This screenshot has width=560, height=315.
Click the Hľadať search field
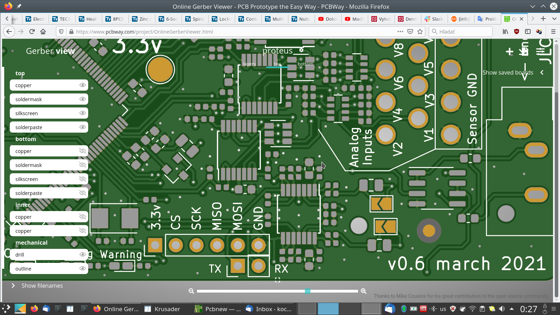pos(461,31)
